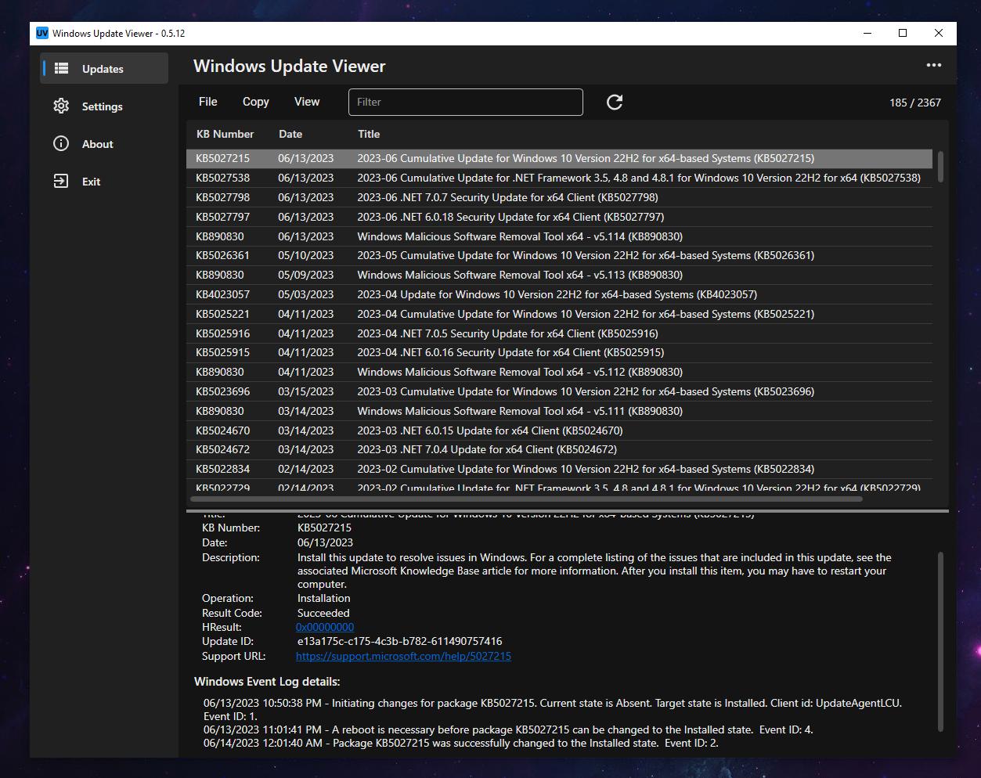
Task: Select the KB5027215 row in the list
Action: coord(559,158)
